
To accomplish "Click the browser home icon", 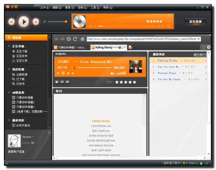I will (x=82, y=39).
